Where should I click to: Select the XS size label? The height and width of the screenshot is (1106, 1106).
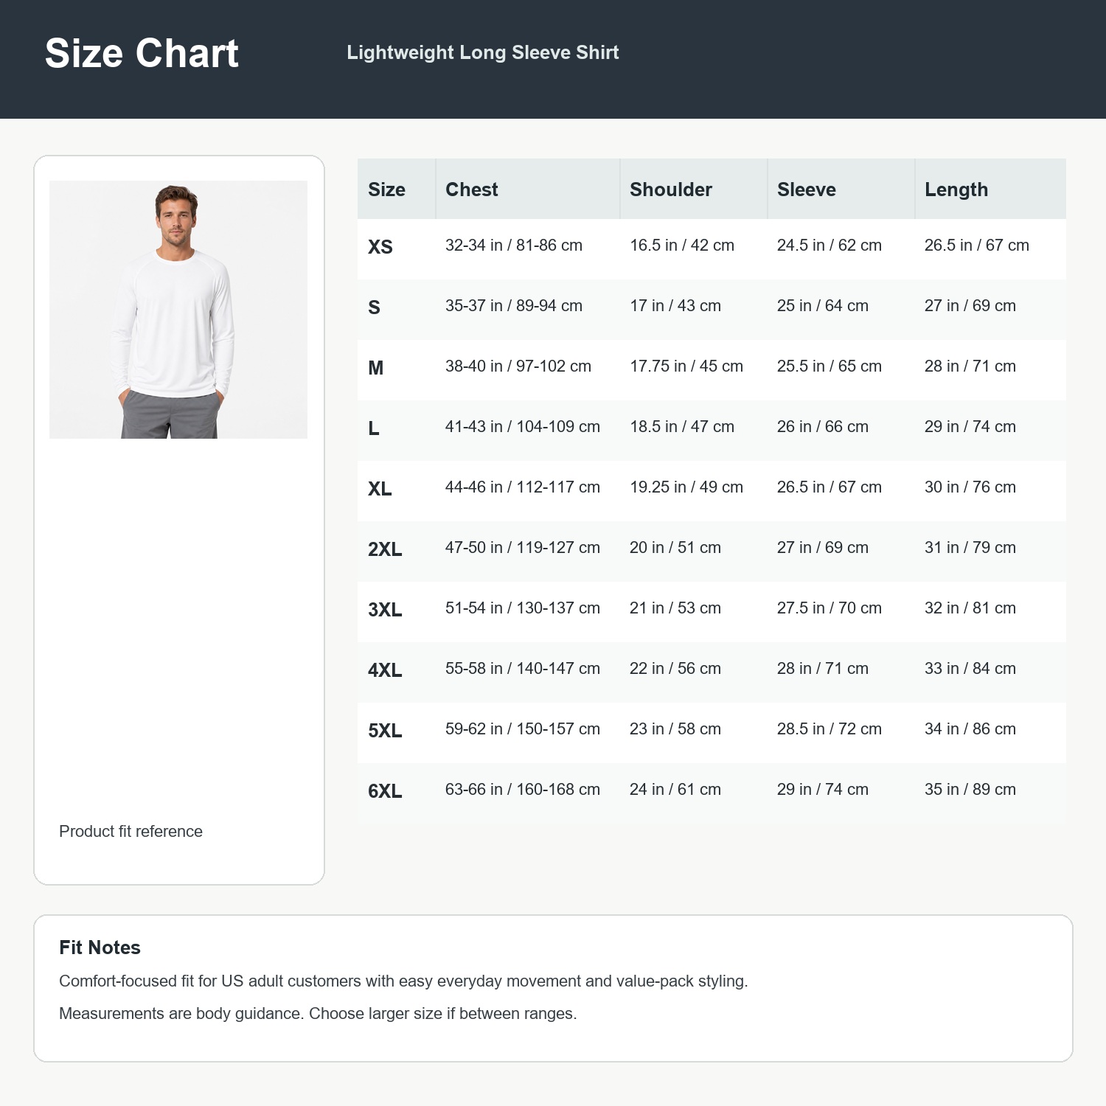380,247
